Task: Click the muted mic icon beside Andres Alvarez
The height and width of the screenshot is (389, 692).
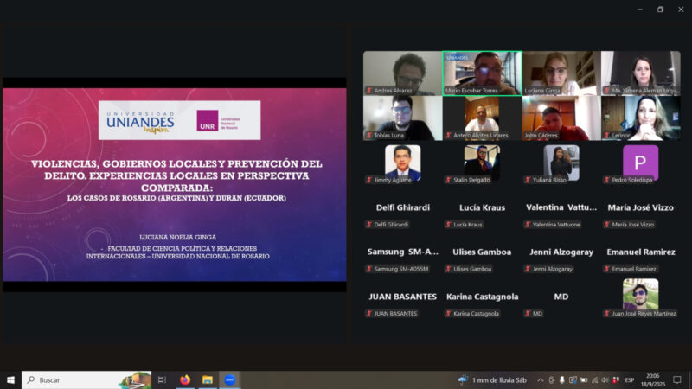Action: click(x=369, y=90)
